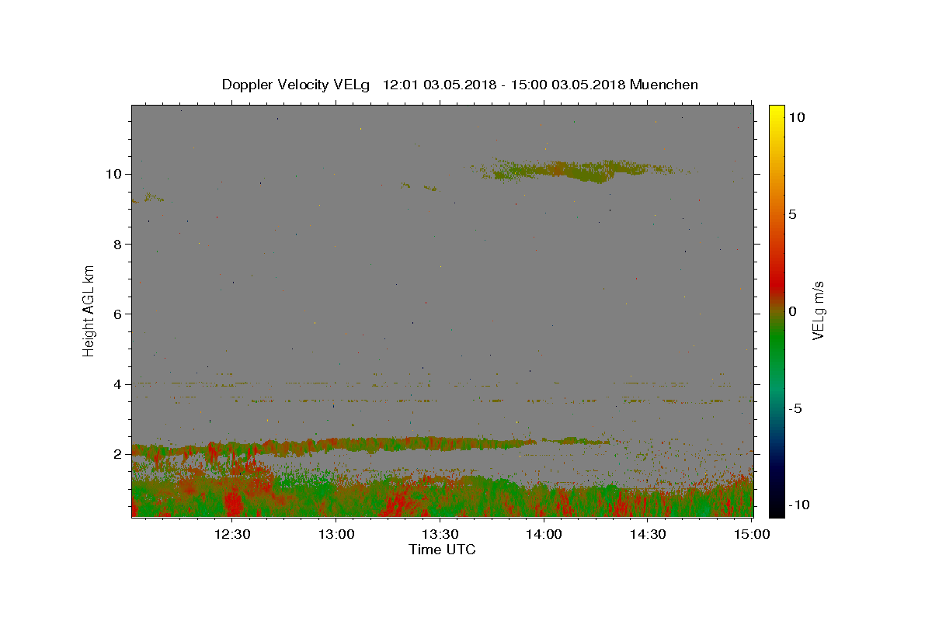Click the 14:00 time tick label
The image size is (932, 621).
[x=543, y=533]
